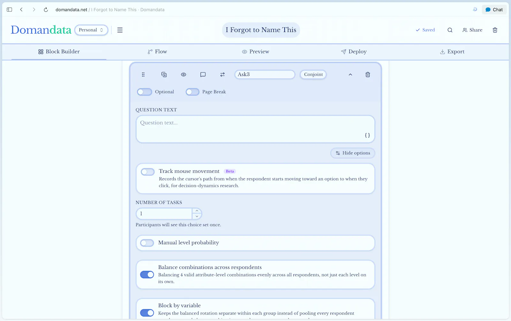
Task: Add a comment to the Ask3 question
Action: (x=203, y=74)
